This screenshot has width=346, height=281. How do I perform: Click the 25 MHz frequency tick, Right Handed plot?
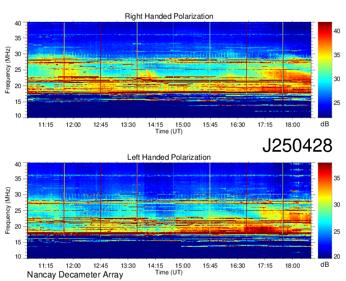click(x=18, y=70)
